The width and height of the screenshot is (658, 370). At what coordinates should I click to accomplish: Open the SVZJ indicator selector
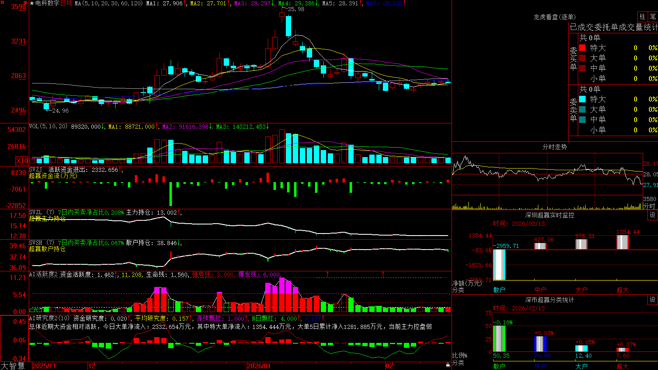36,169
